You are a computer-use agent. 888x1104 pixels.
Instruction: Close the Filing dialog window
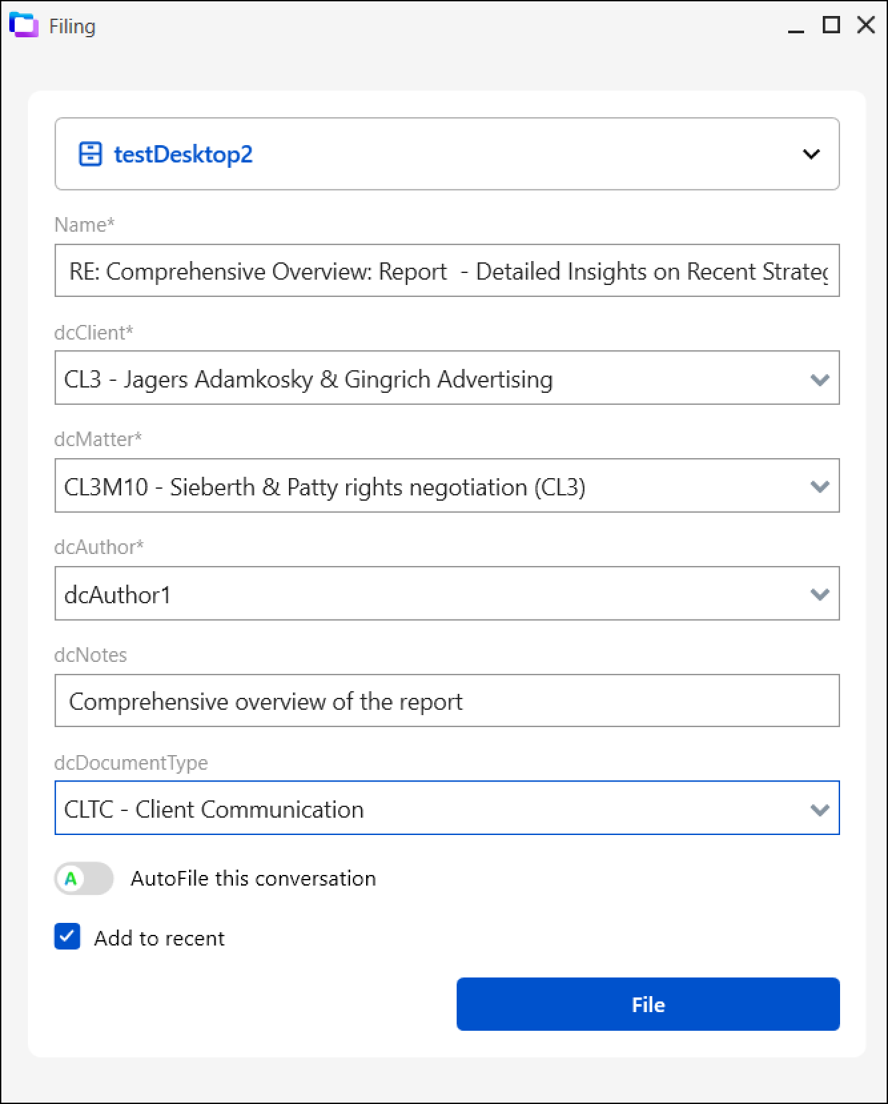pos(866,25)
